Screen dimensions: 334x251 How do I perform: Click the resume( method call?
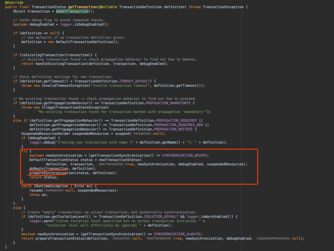click(36, 190)
